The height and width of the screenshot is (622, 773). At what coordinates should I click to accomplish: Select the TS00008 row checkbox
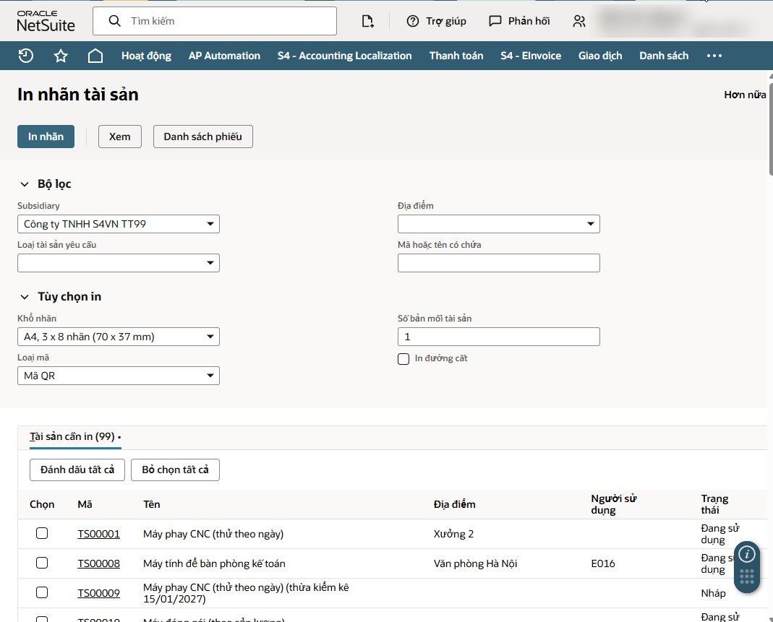point(42,563)
